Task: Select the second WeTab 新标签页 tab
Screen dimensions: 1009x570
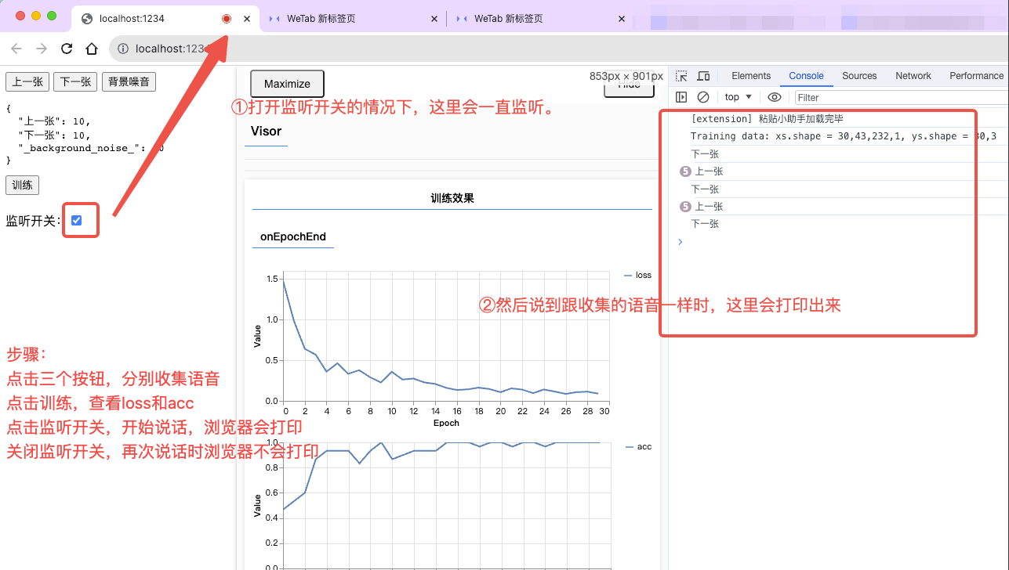Action: (540, 19)
